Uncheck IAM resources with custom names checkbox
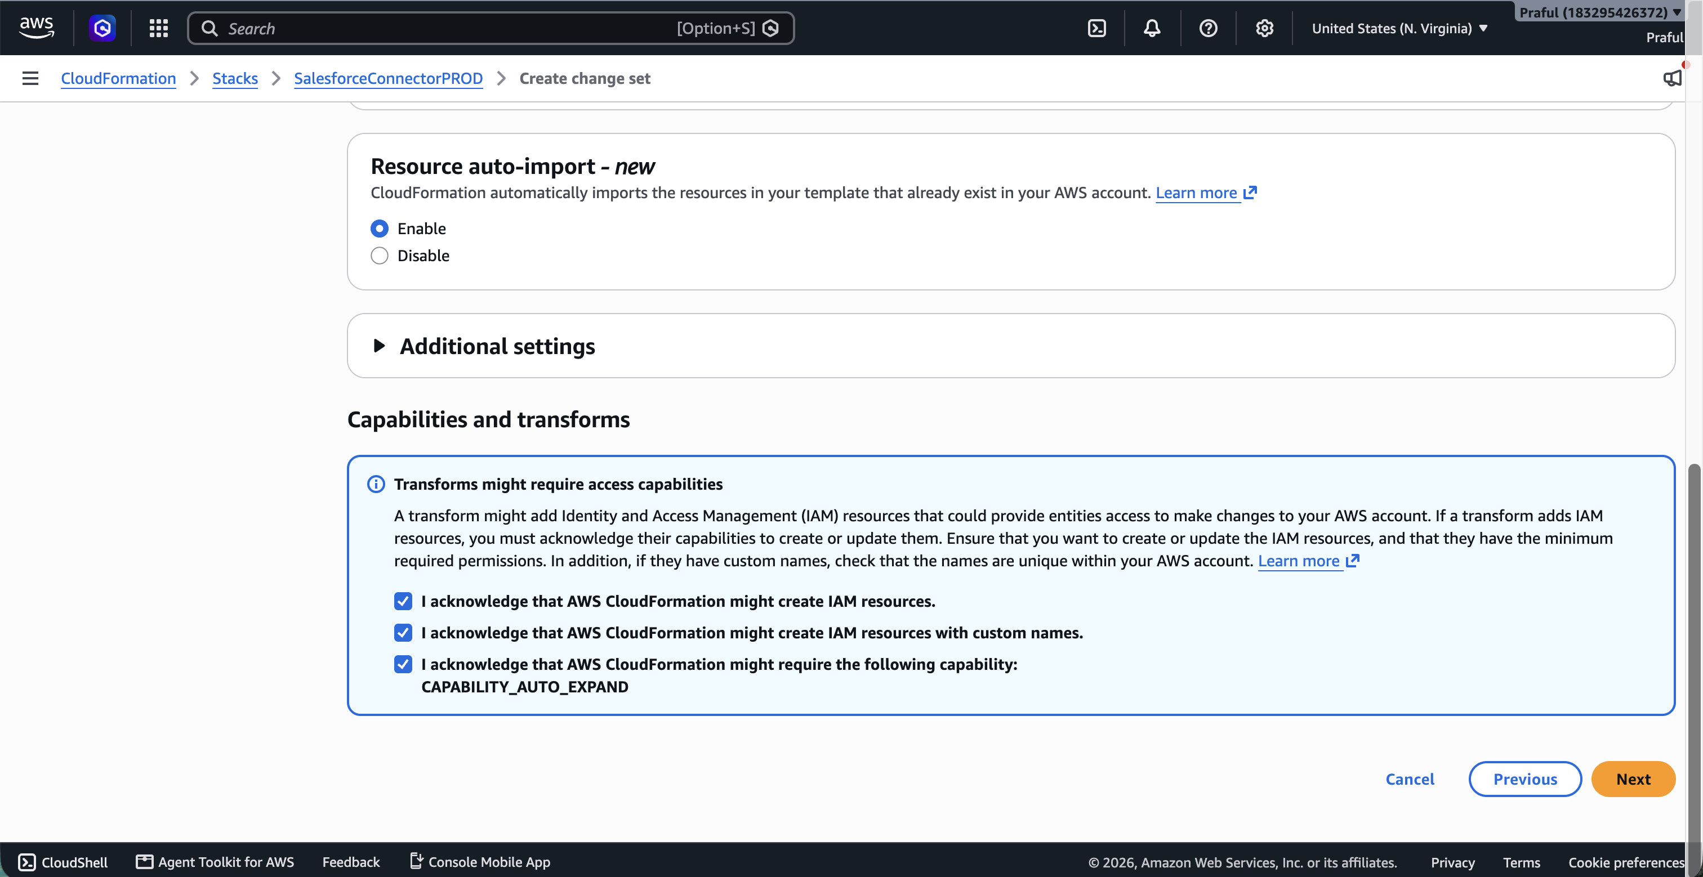Screen dimensions: 1703x877 click(403, 633)
